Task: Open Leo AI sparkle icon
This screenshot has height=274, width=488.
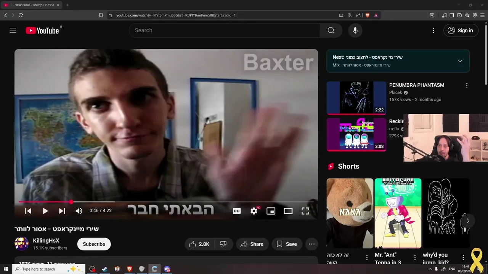Action: (x=467, y=15)
